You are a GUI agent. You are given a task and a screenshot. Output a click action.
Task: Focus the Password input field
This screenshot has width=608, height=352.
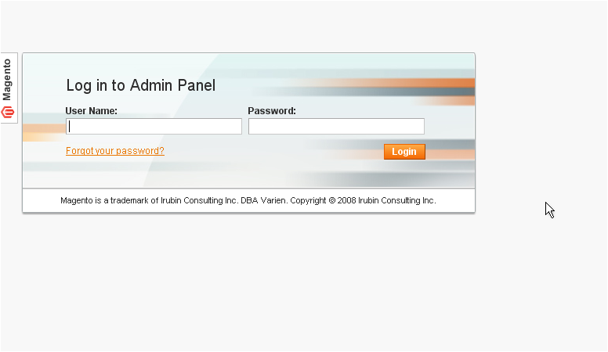click(x=336, y=127)
